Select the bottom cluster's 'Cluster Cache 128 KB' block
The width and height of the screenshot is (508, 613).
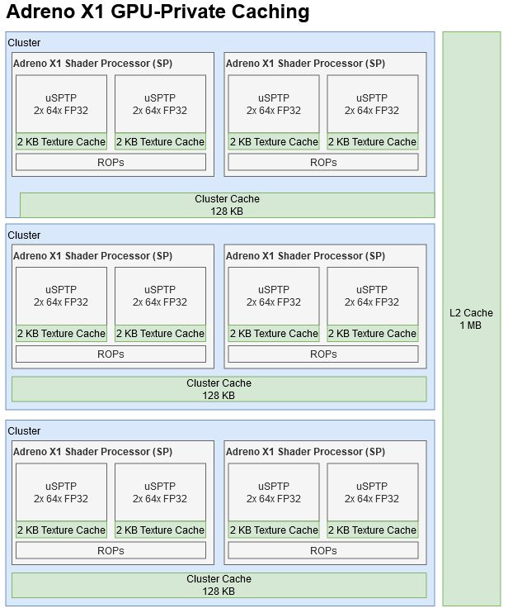tap(219, 585)
